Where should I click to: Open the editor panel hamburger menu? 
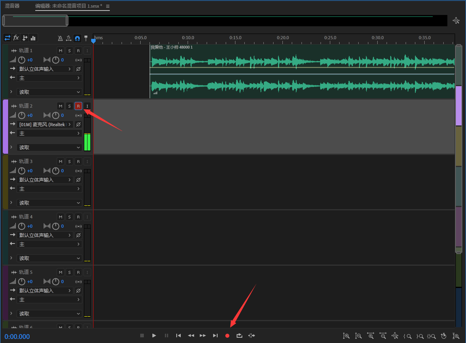(108, 6)
